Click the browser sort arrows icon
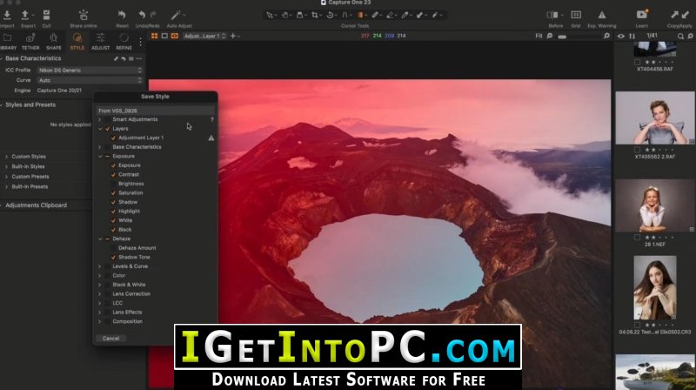696x390 pixels. tap(632, 36)
